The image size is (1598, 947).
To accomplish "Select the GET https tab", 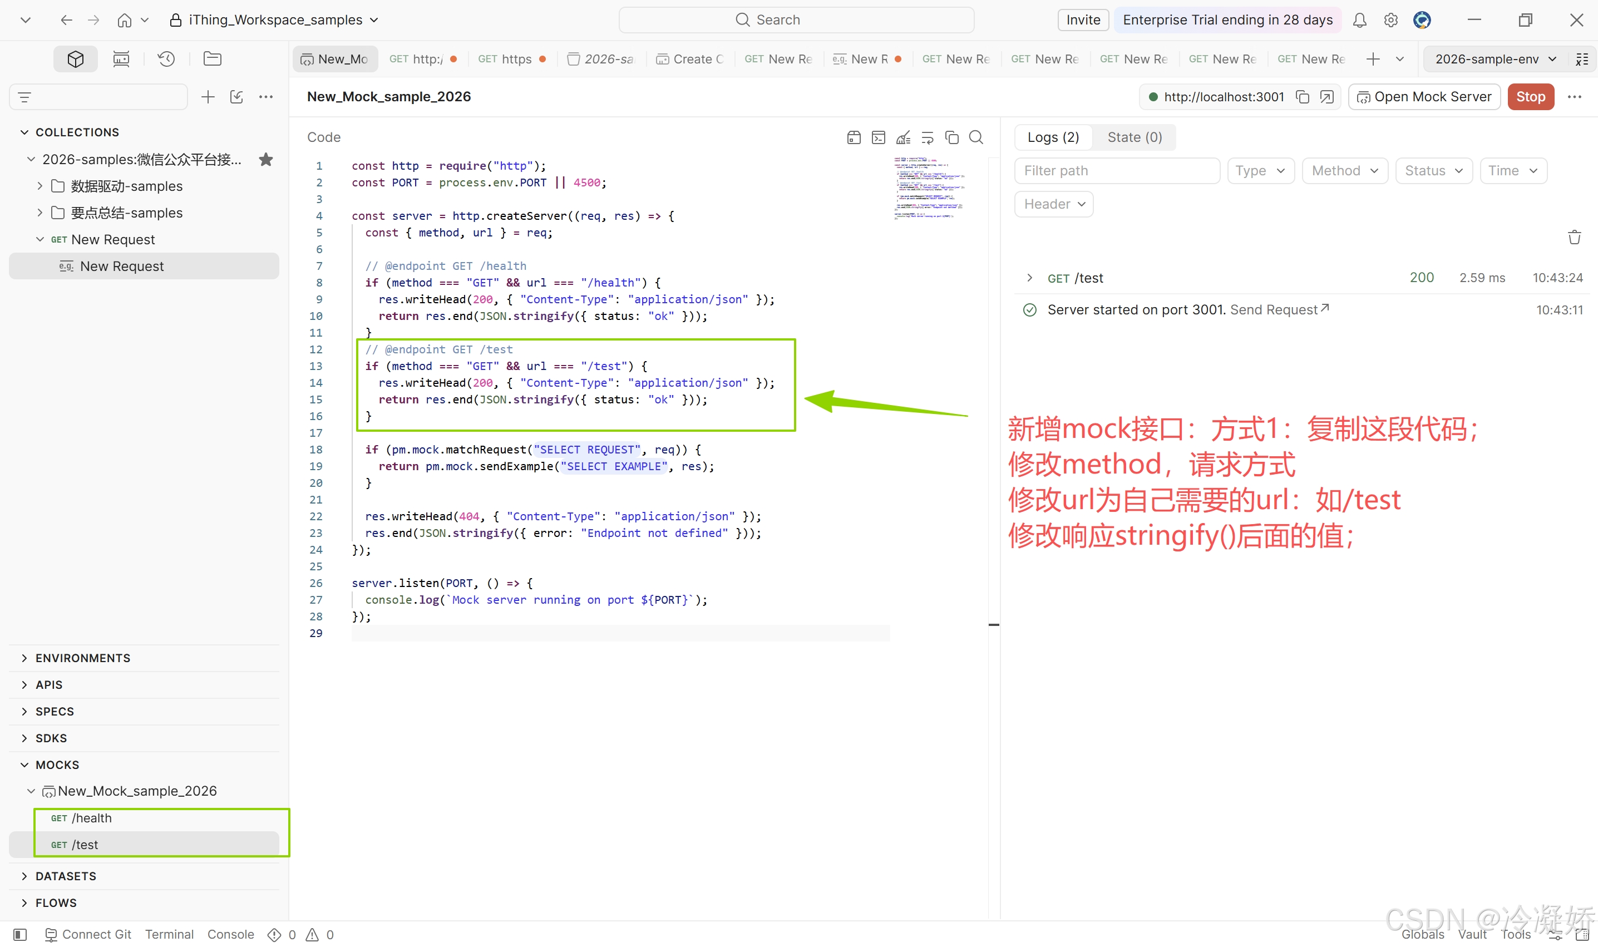I will click(512, 60).
